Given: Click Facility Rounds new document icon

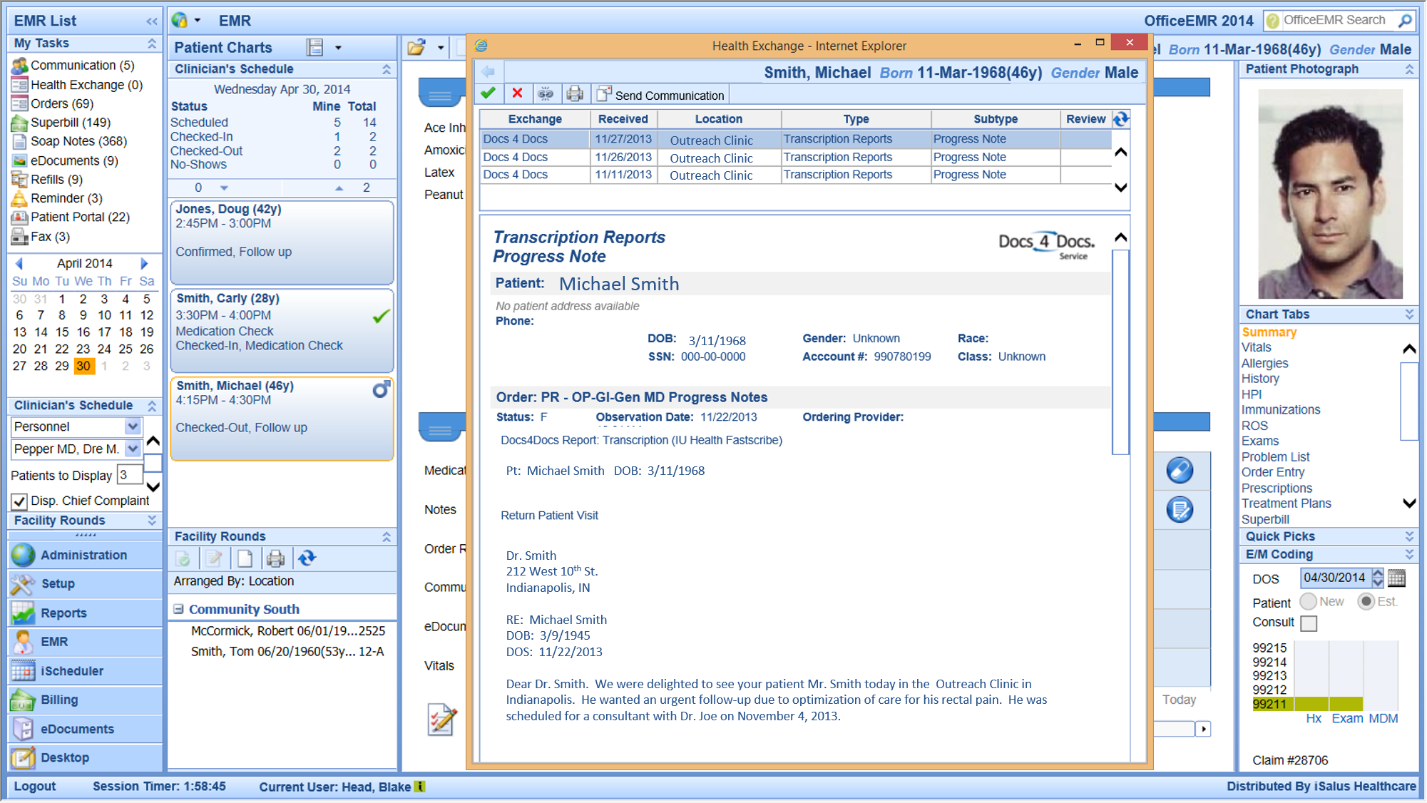Looking at the screenshot, I should tap(245, 558).
